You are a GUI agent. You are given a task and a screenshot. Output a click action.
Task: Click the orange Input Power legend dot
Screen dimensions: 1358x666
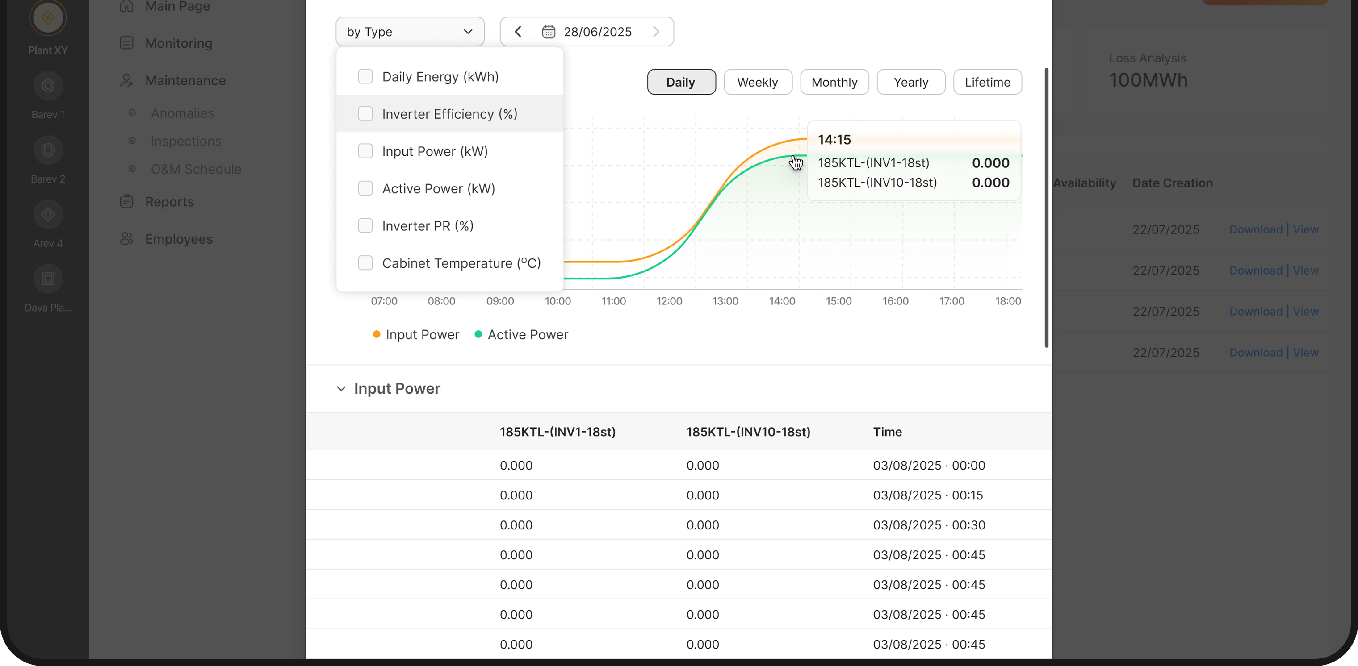(377, 334)
